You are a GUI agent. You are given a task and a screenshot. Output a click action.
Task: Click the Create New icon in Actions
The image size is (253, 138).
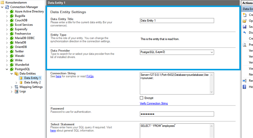point(244,15)
